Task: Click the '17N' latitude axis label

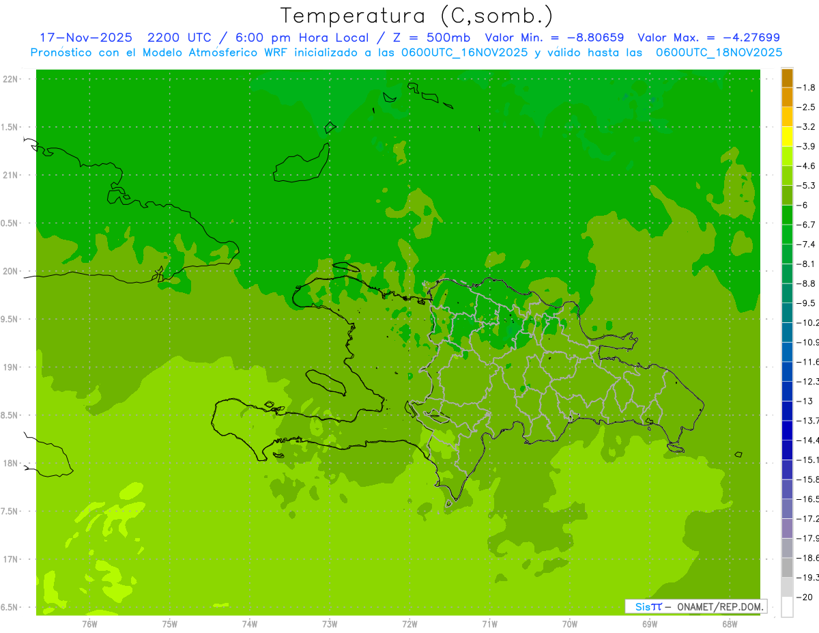Action: pyautogui.click(x=12, y=559)
